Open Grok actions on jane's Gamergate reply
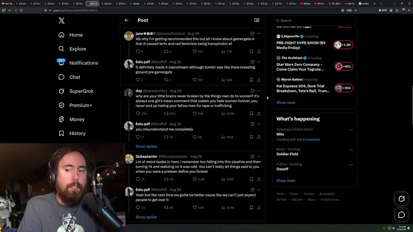Image resolution: width=413 pixels, height=232 pixels. pos(252,34)
